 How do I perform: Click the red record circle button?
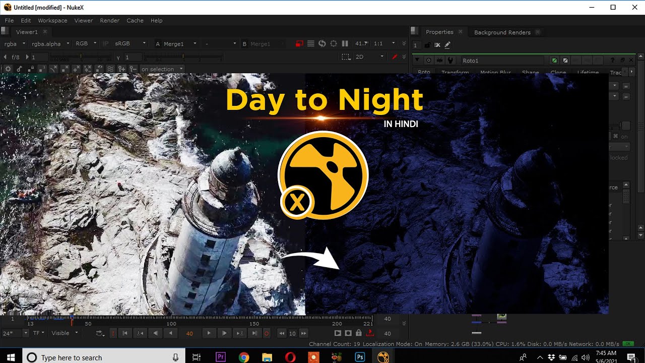[x=267, y=333]
